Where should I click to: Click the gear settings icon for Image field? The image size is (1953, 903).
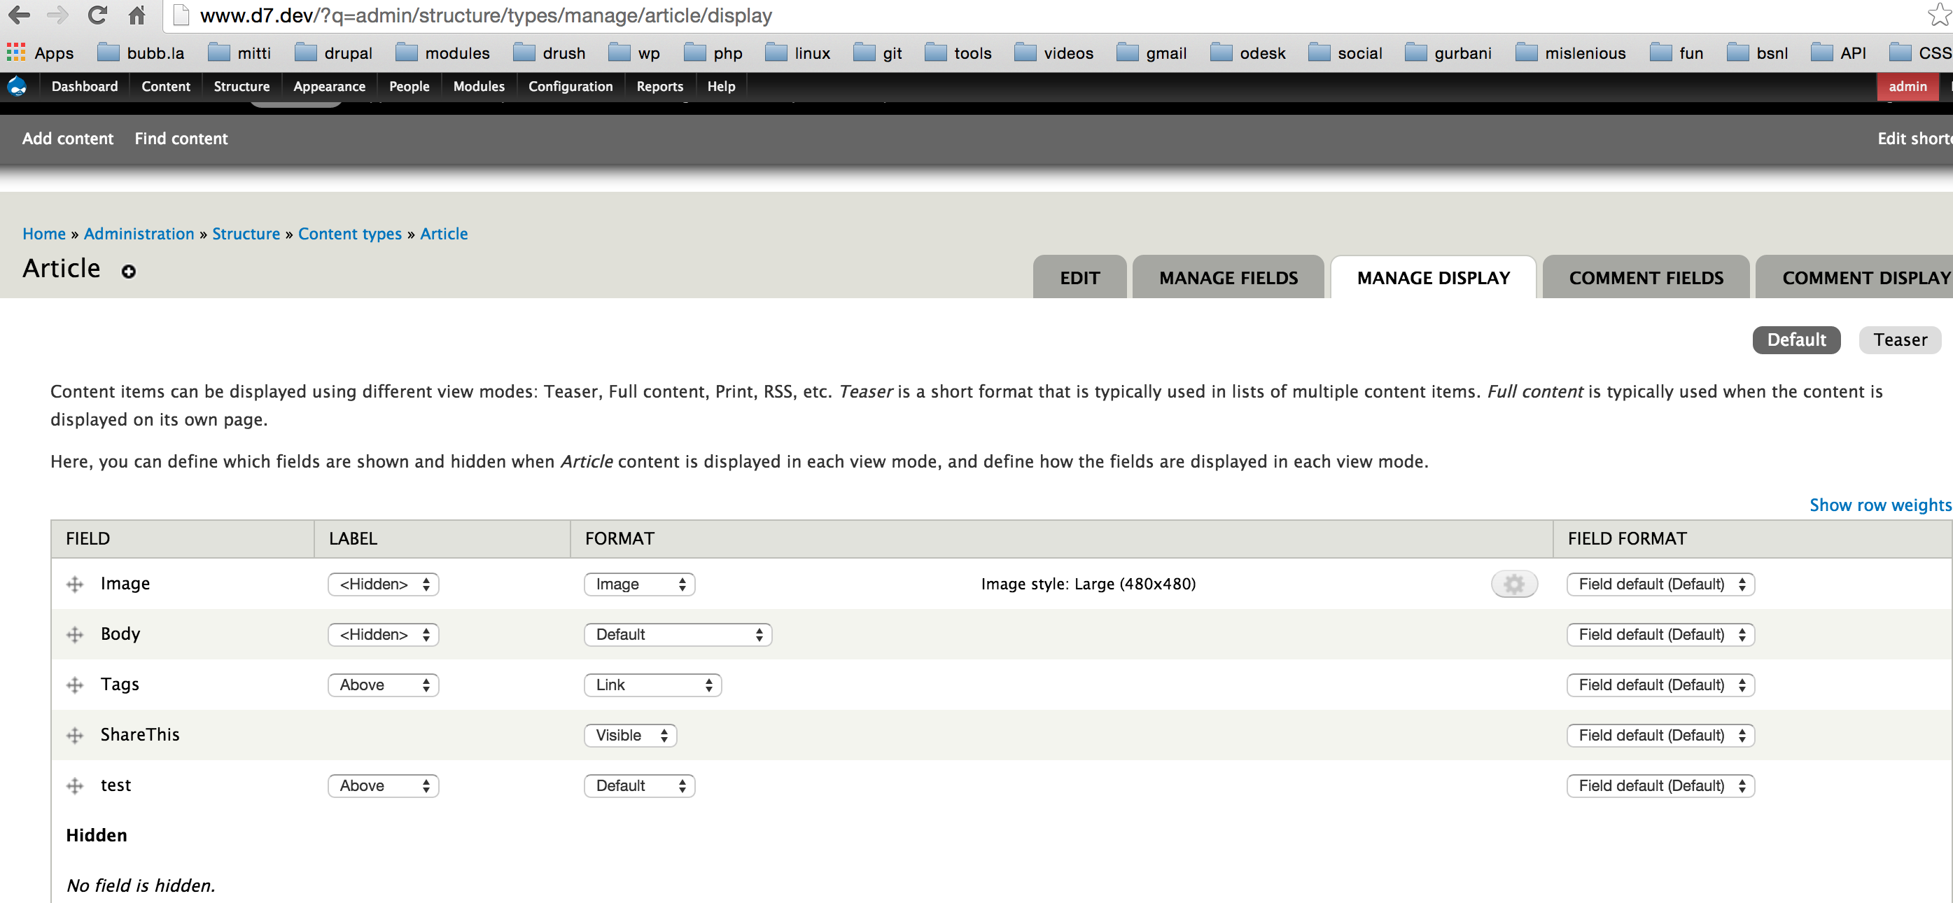[x=1515, y=584]
